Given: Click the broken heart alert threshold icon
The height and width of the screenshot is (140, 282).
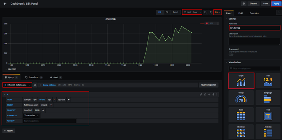Looking at the screenshot, I should click(207, 23).
